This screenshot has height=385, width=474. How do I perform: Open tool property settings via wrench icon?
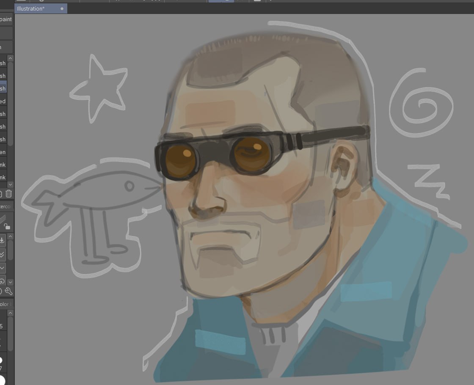pyautogui.click(x=8, y=291)
